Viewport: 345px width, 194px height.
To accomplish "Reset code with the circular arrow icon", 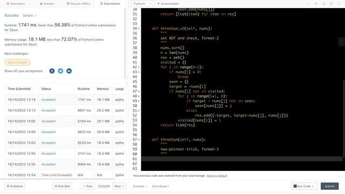I will click(x=323, y=4).
